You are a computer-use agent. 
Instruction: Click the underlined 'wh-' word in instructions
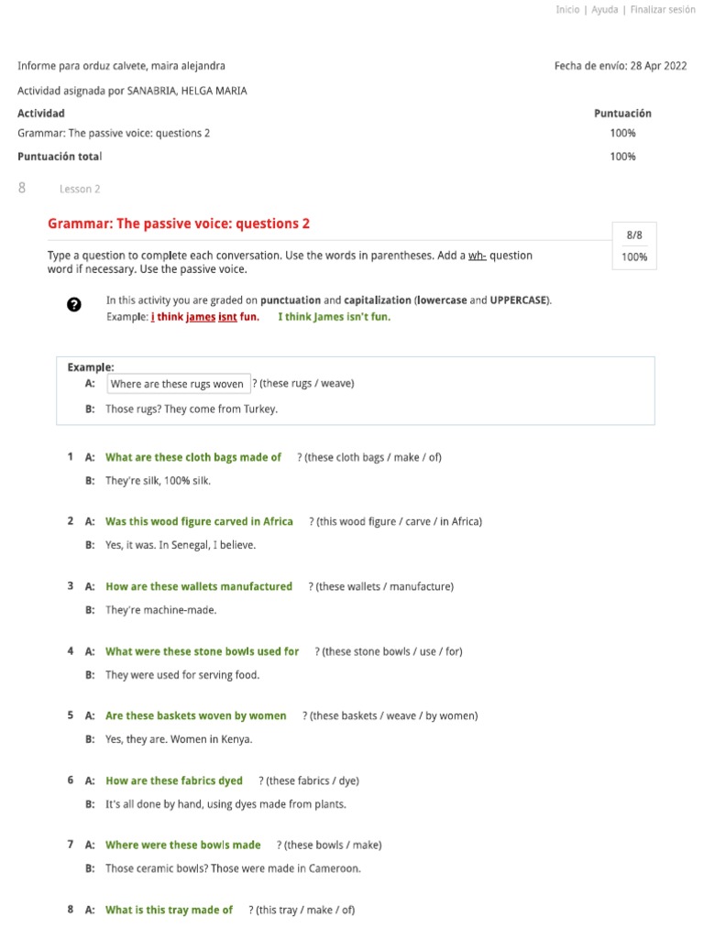point(477,256)
